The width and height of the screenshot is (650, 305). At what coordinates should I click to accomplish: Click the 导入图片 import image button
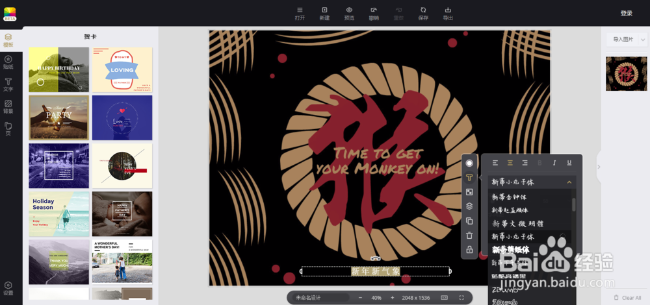pos(623,40)
